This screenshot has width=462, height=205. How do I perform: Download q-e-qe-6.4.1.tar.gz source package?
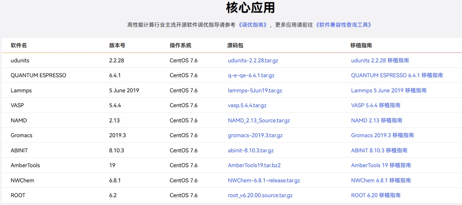(x=251, y=75)
